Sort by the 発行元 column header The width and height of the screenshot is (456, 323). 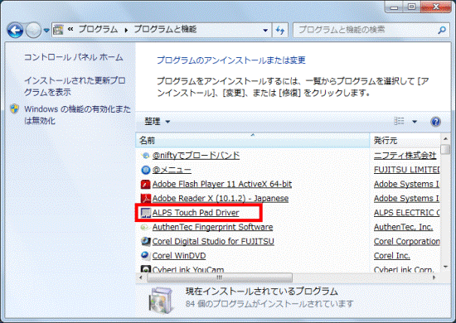tap(405, 140)
